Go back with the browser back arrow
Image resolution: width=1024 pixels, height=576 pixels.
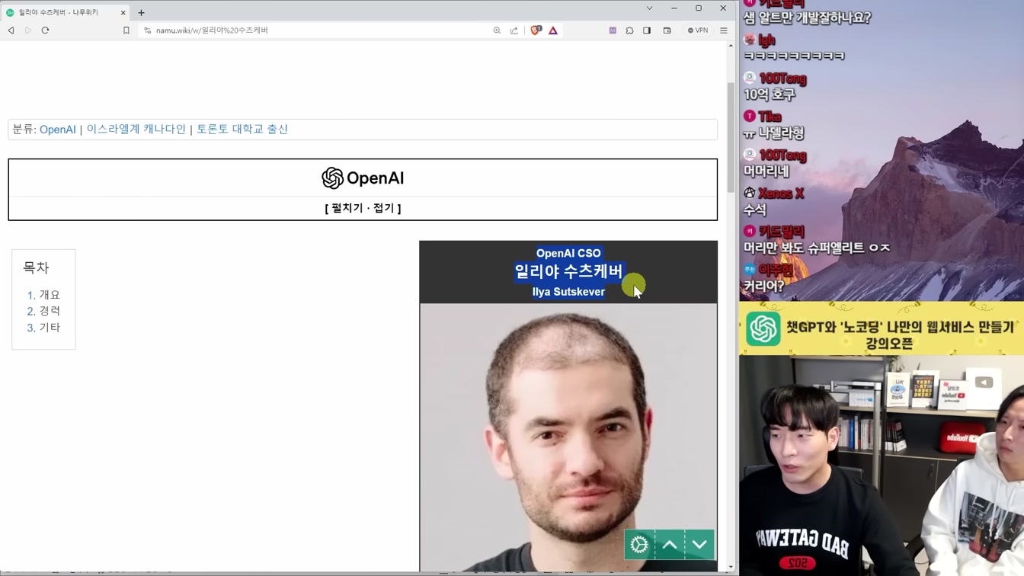pos(11,30)
